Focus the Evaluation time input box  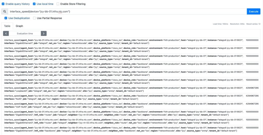(x=25, y=33)
